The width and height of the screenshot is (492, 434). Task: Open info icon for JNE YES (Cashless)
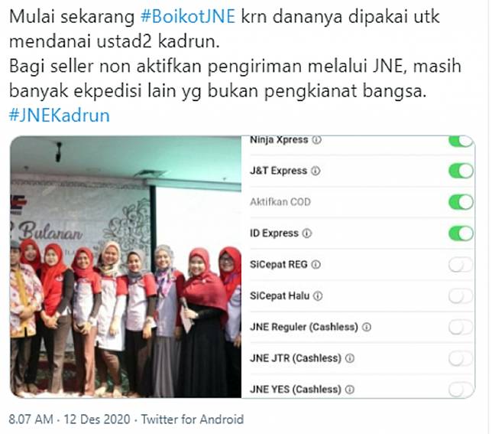click(x=350, y=390)
